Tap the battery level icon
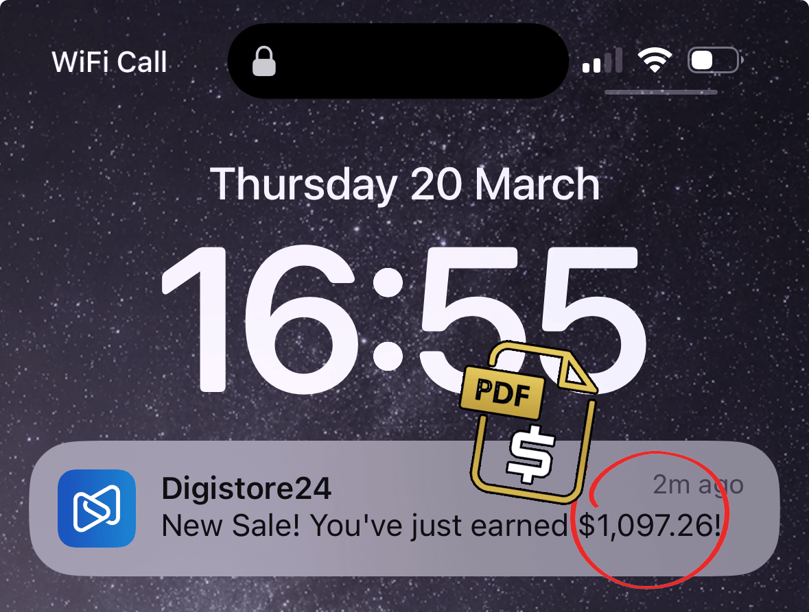The image size is (809, 612). point(715,60)
